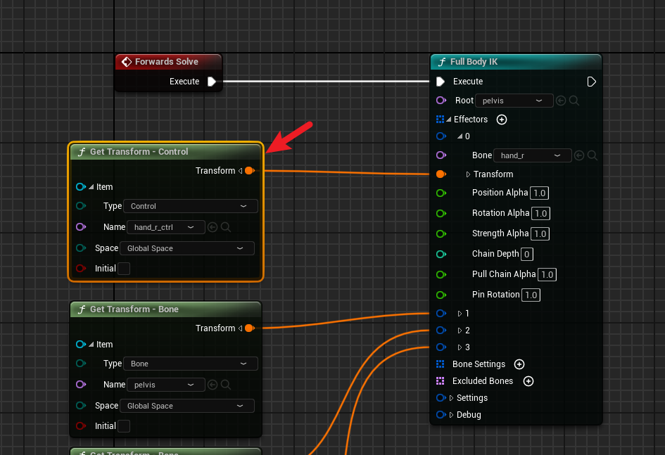Click the Excluded Bones array pin icon
665x455 pixels.
[441, 381]
